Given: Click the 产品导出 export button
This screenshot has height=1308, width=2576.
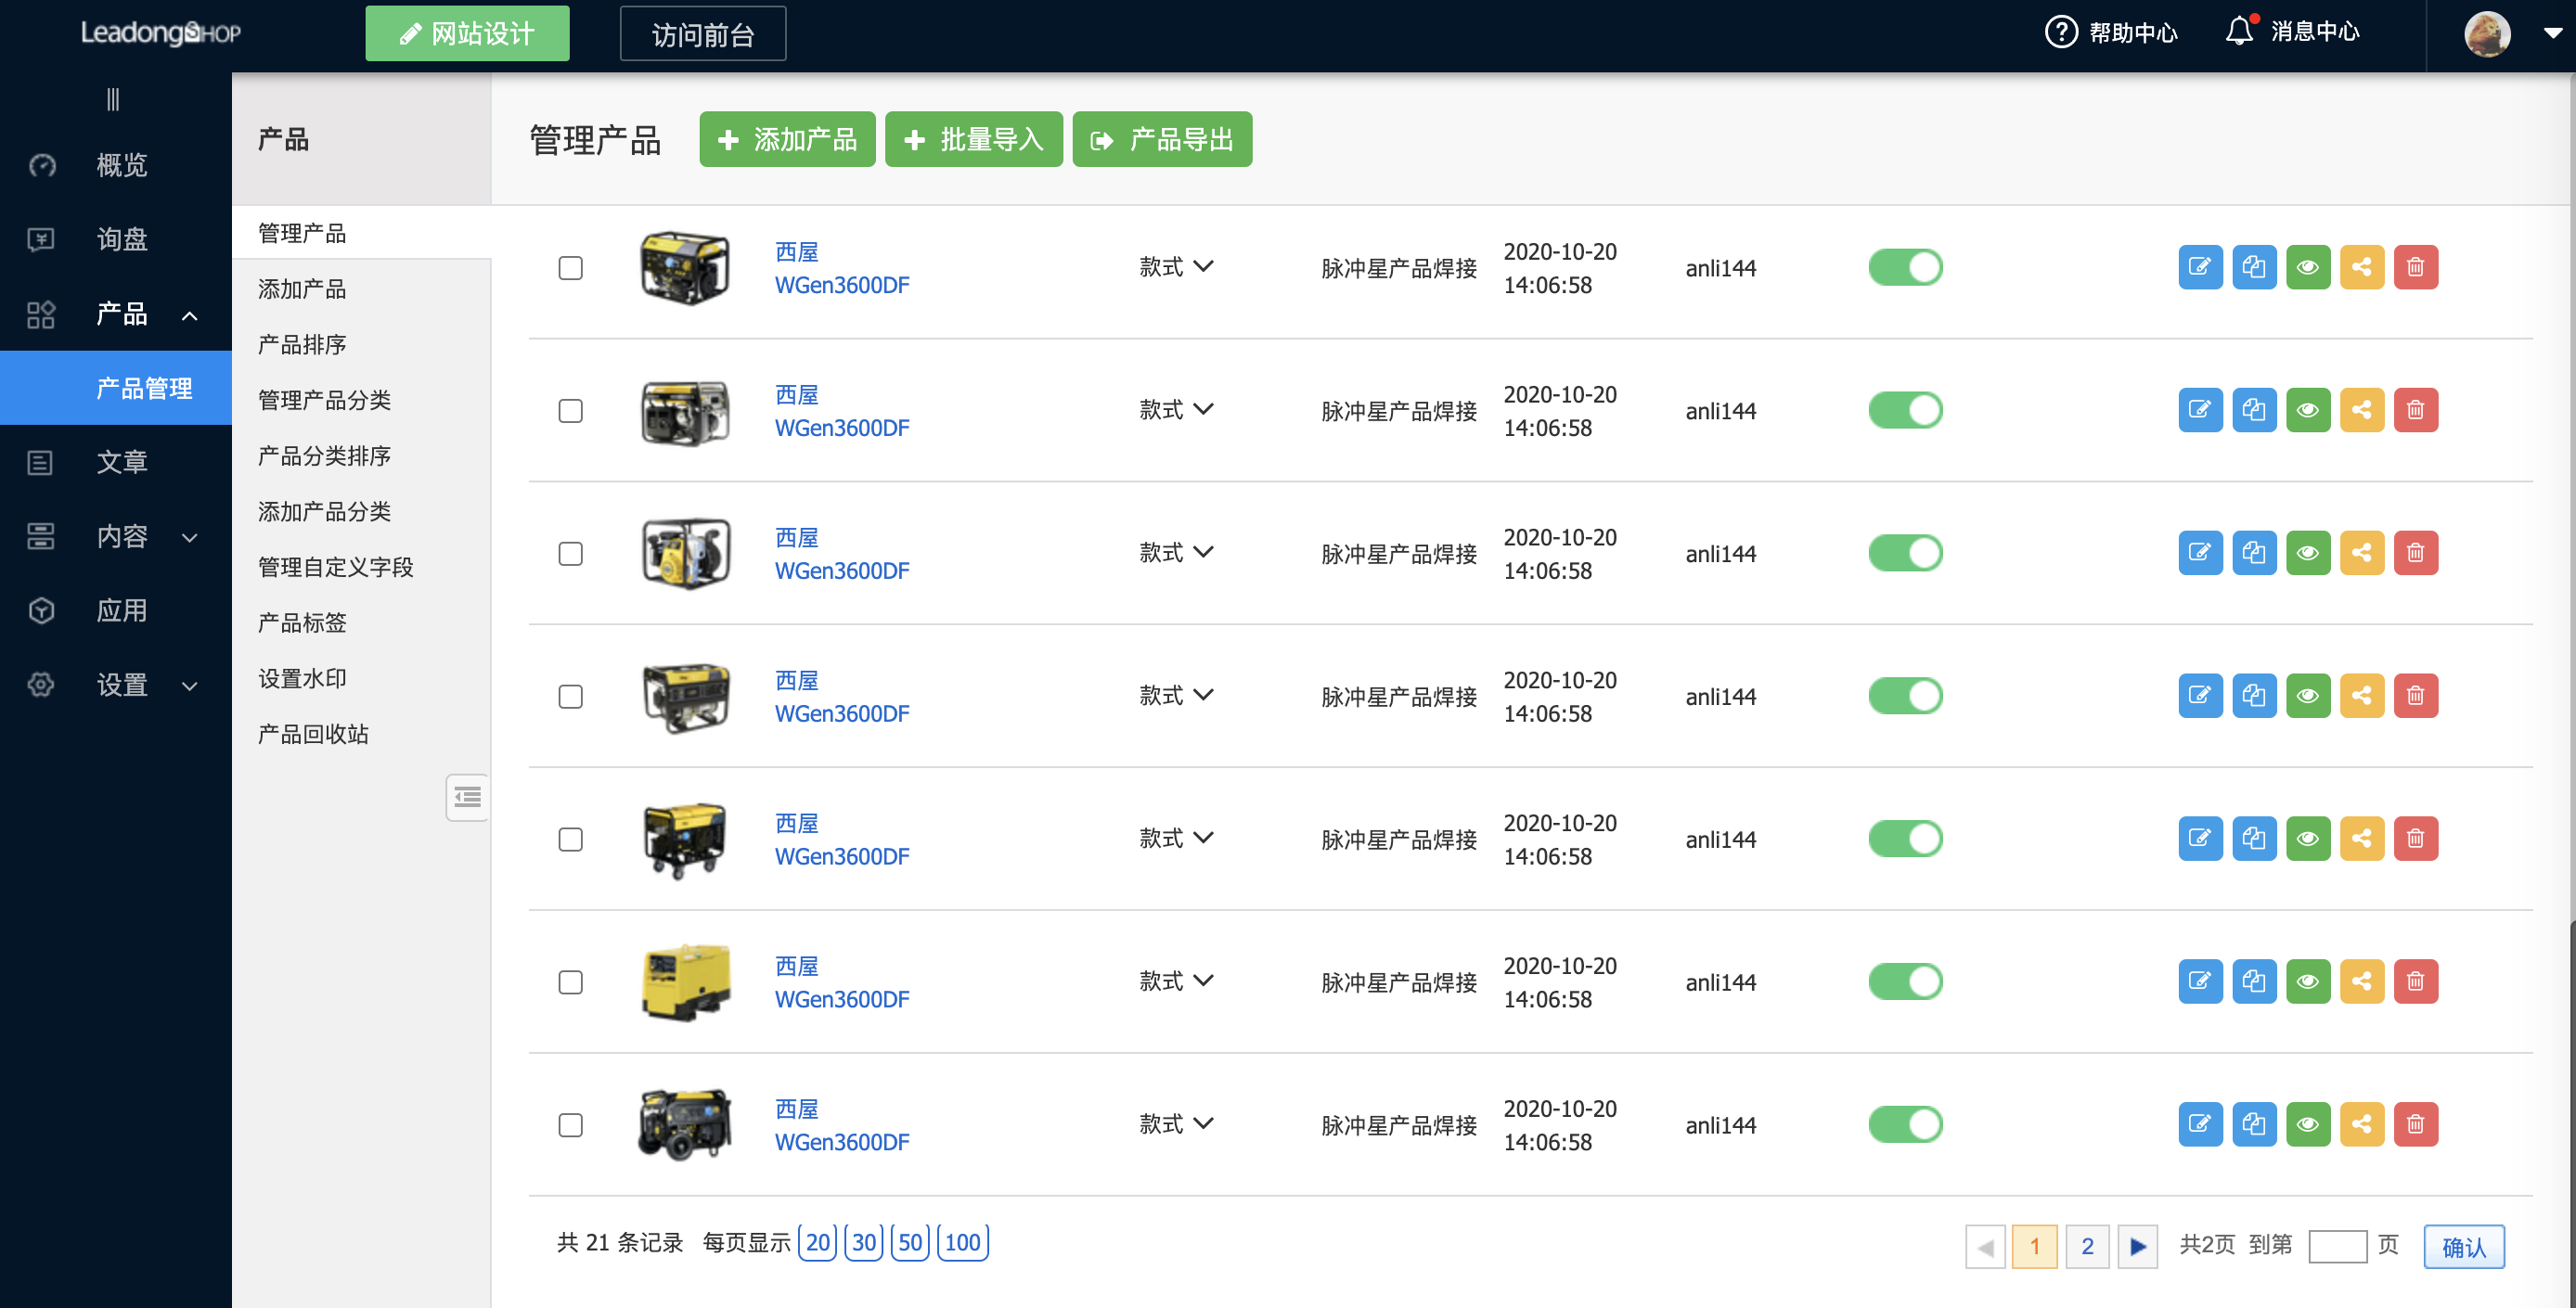Looking at the screenshot, I should point(1162,139).
